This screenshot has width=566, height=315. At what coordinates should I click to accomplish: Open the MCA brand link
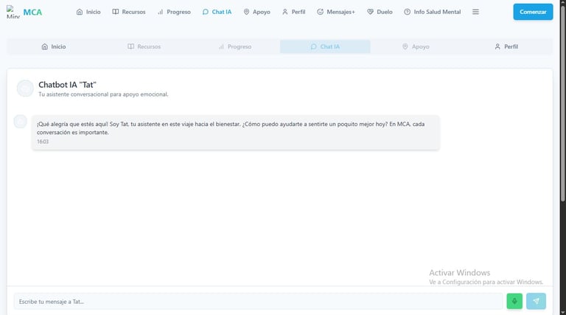32,13
